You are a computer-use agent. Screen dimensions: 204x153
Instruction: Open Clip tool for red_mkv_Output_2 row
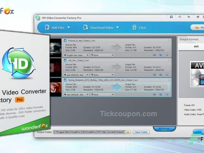pyautogui.click(x=154, y=75)
